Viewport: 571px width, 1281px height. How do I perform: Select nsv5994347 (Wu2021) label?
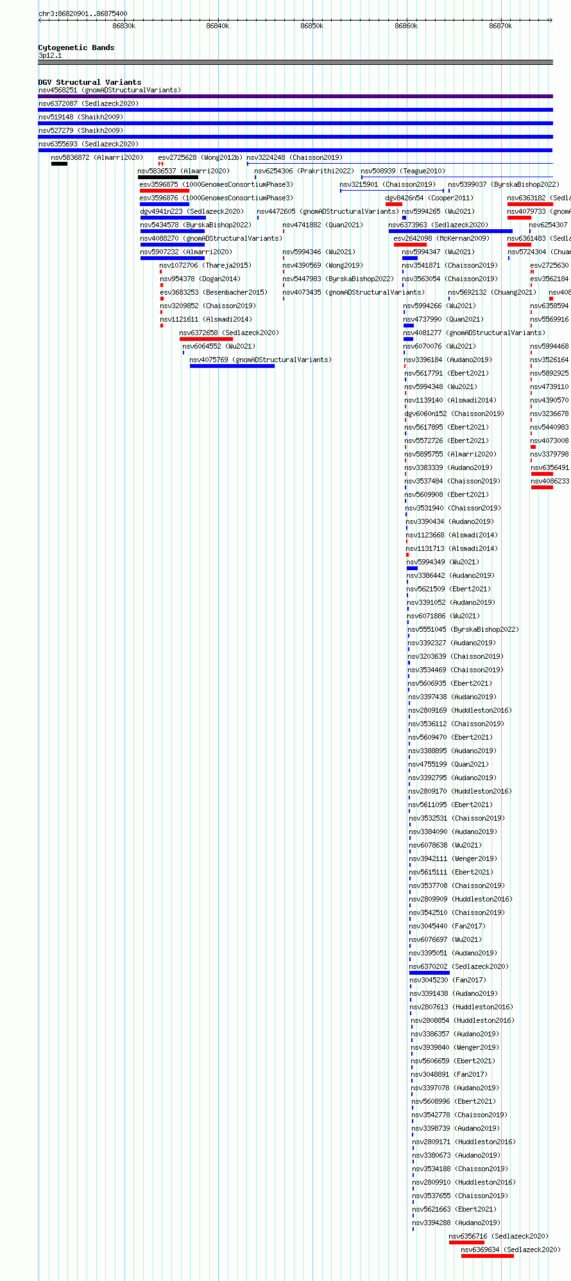(439, 252)
